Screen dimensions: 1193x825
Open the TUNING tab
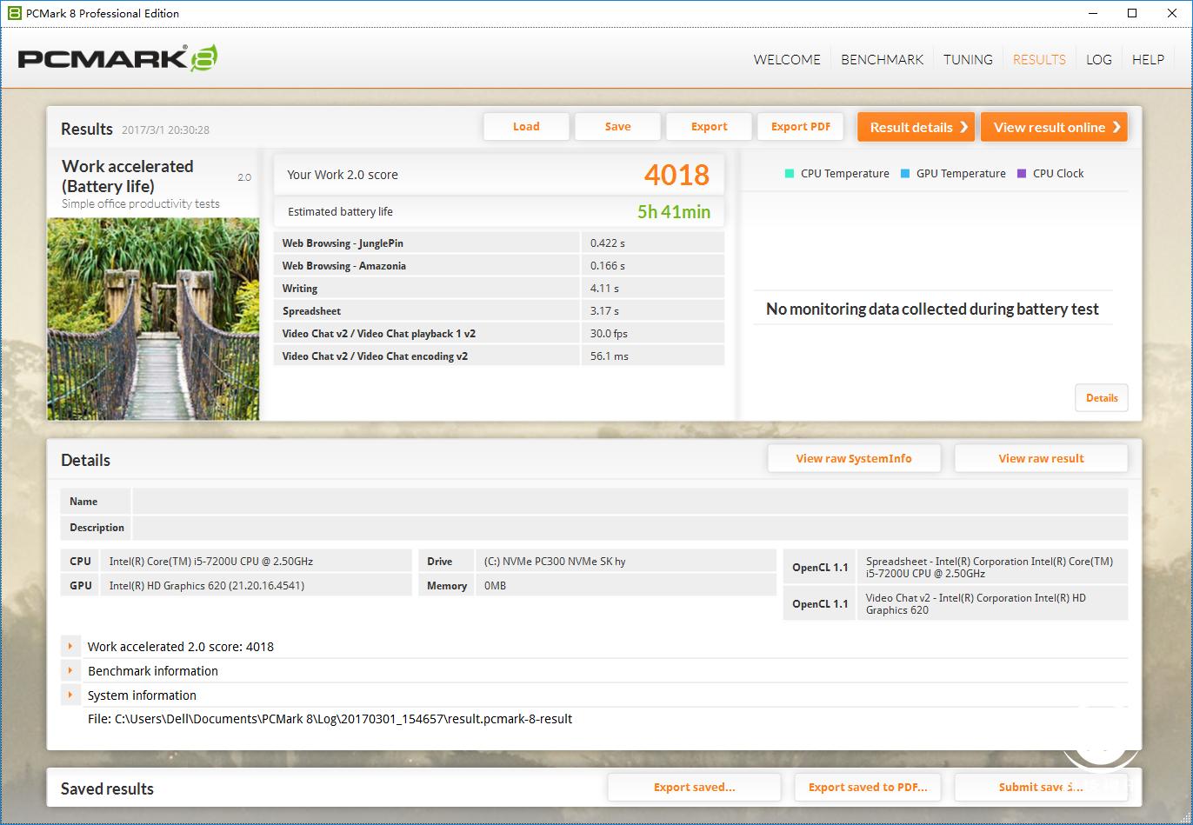[968, 59]
